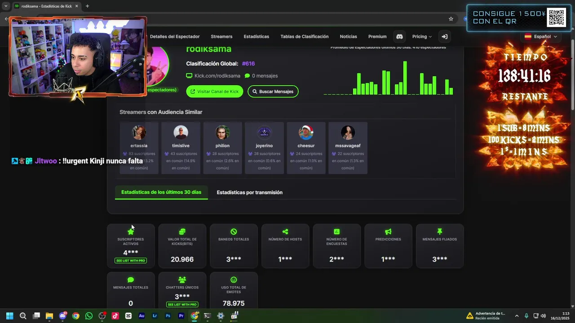
Task: Open similar streamer joyerino's avatar
Action: [264, 133]
